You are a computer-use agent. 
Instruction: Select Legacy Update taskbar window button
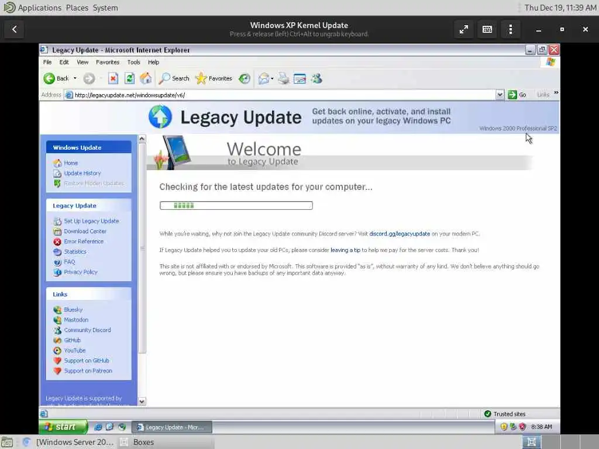pyautogui.click(x=171, y=427)
